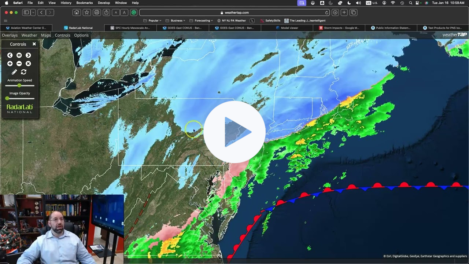Step forward one radar frame

[x=28, y=55]
